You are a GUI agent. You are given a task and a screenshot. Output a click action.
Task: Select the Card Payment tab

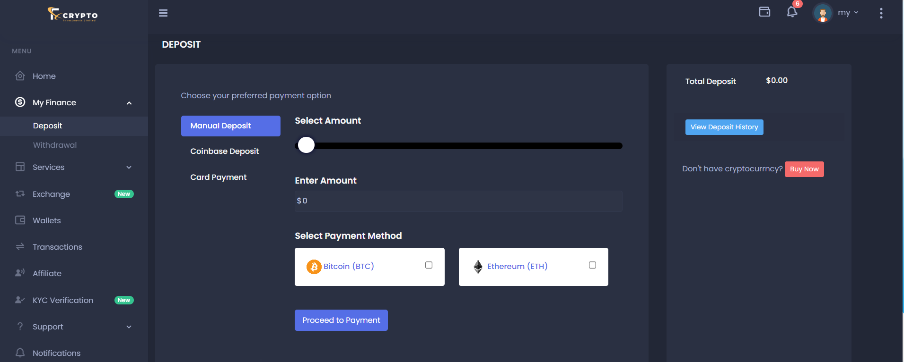click(x=219, y=177)
